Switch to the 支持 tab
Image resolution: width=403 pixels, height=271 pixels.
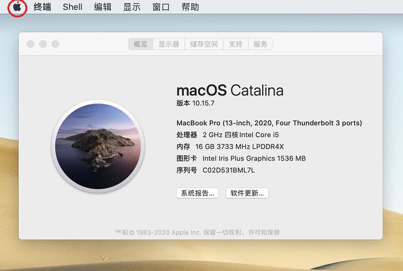pos(235,44)
